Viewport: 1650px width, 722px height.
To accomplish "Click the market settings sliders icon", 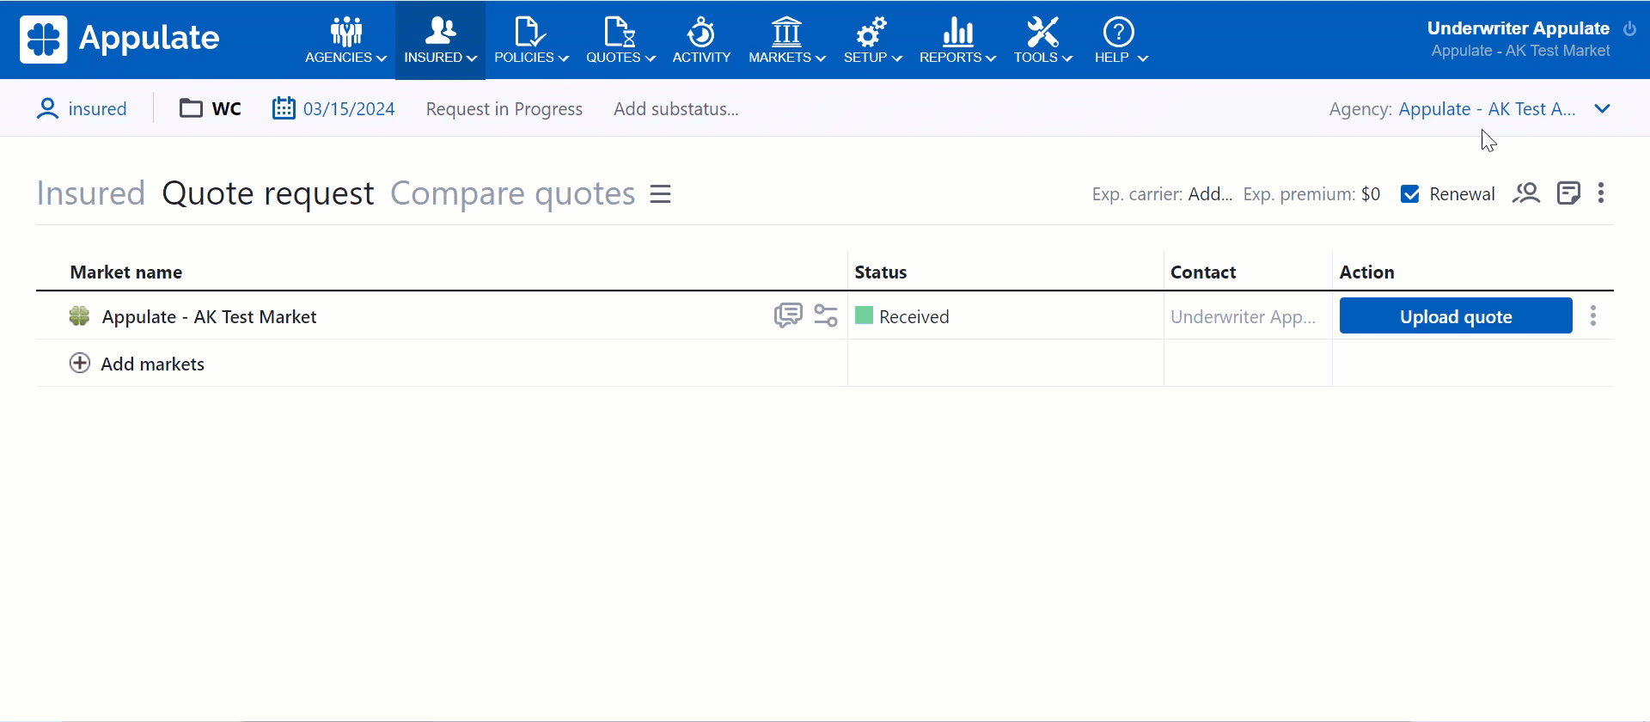I will [x=826, y=315].
